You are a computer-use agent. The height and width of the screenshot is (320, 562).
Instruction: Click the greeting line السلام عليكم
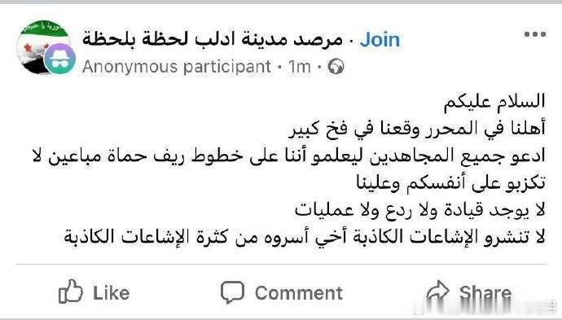pos(494,102)
